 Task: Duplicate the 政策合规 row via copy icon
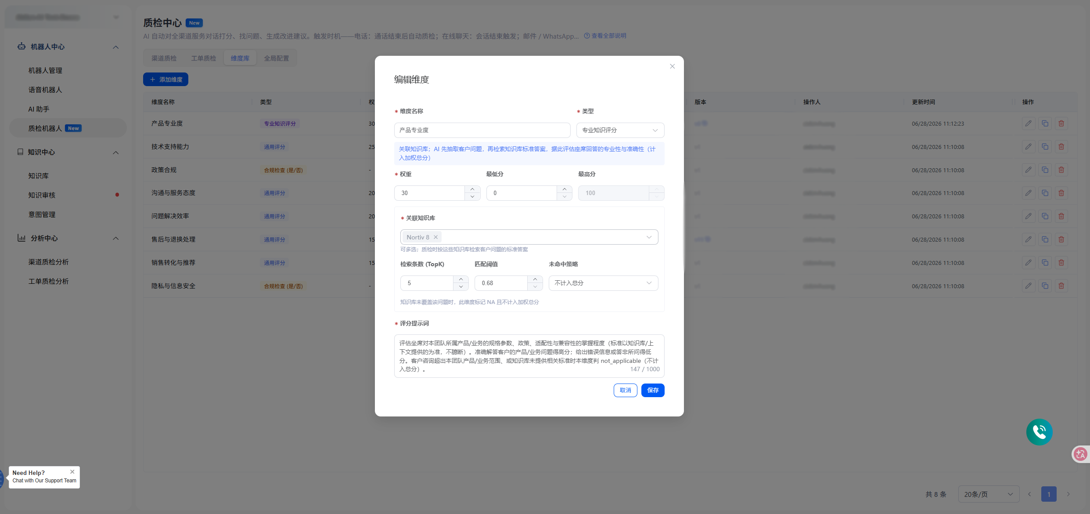(x=1045, y=170)
